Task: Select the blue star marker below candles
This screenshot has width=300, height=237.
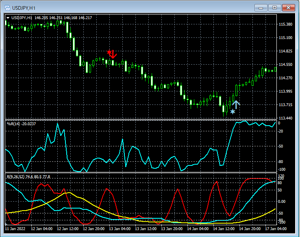Action: 233,111
